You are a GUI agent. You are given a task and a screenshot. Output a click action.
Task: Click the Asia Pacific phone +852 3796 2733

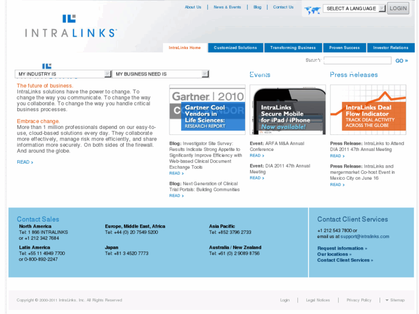click(235, 232)
